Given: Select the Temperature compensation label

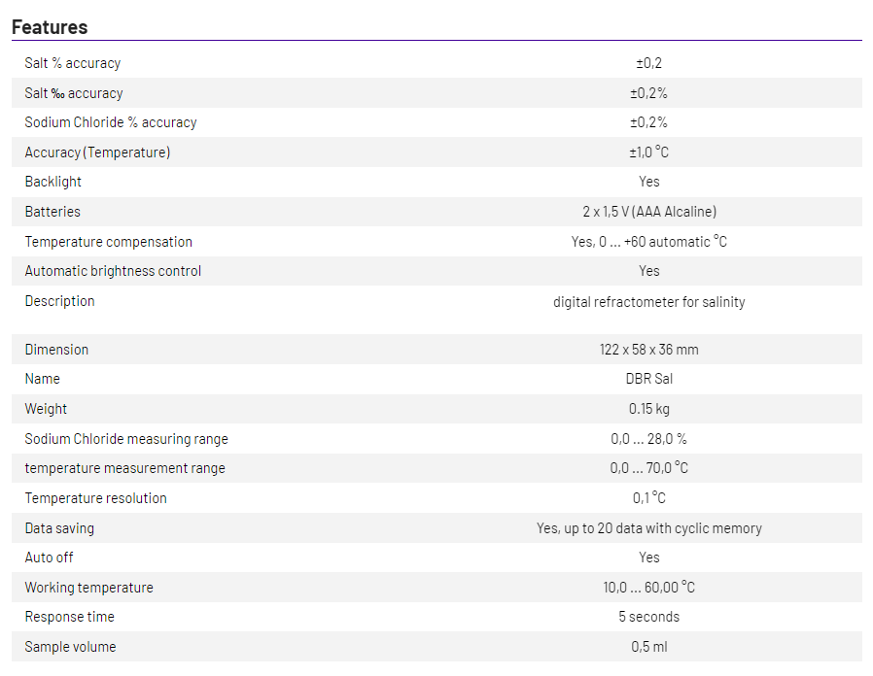Looking at the screenshot, I should click(x=109, y=242).
